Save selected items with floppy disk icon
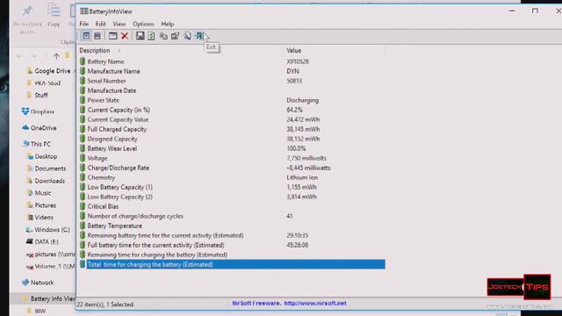The width and height of the screenshot is (562, 316). point(140,35)
